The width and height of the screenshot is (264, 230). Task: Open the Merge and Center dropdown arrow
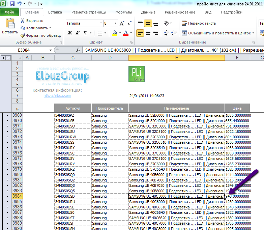(x=254, y=33)
